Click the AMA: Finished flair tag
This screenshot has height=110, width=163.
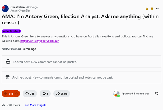[x=11, y=31]
